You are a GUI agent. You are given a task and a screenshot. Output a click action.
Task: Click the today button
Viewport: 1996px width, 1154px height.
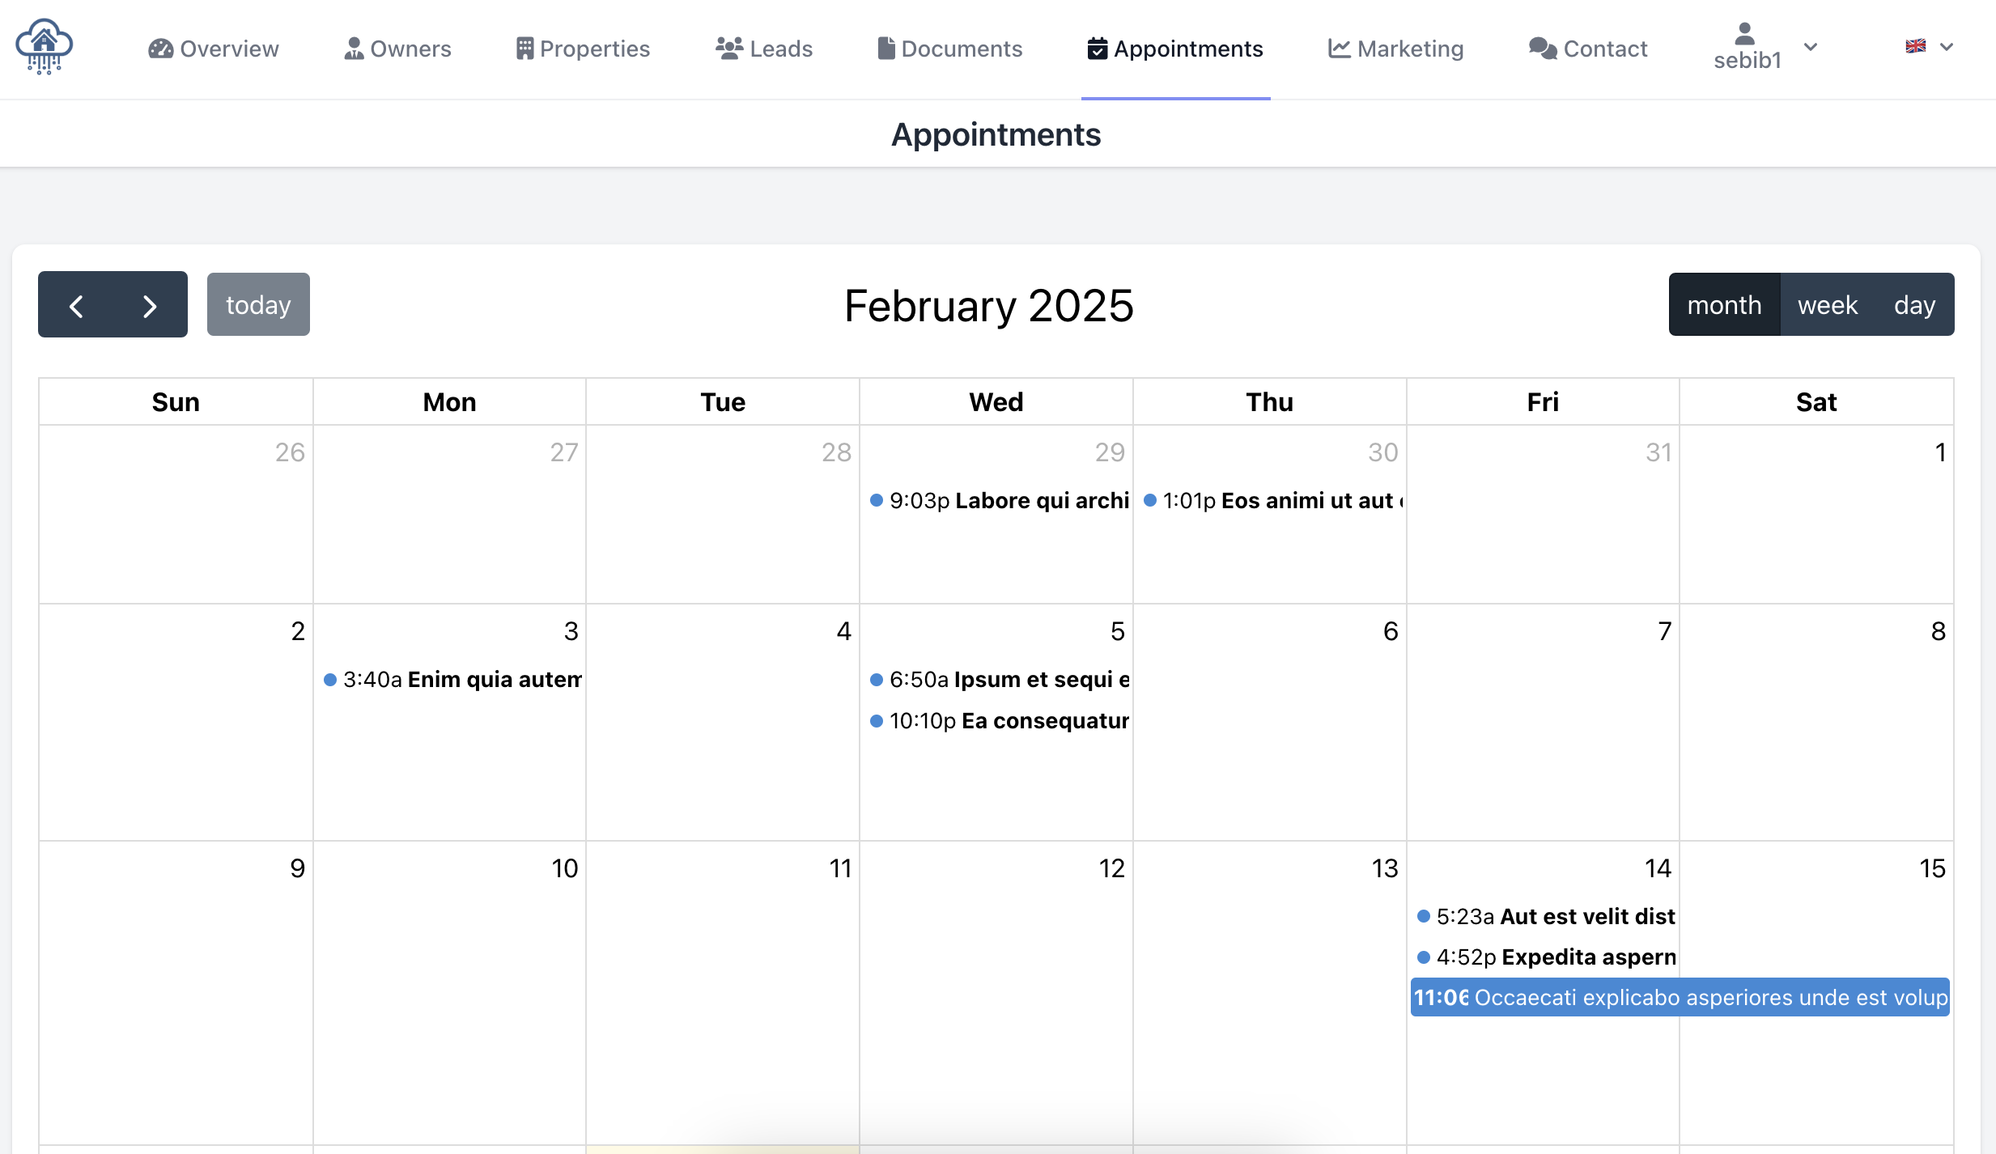tap(258, 304)
